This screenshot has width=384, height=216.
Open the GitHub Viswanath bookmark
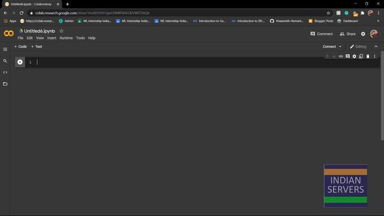pos(287,21)
